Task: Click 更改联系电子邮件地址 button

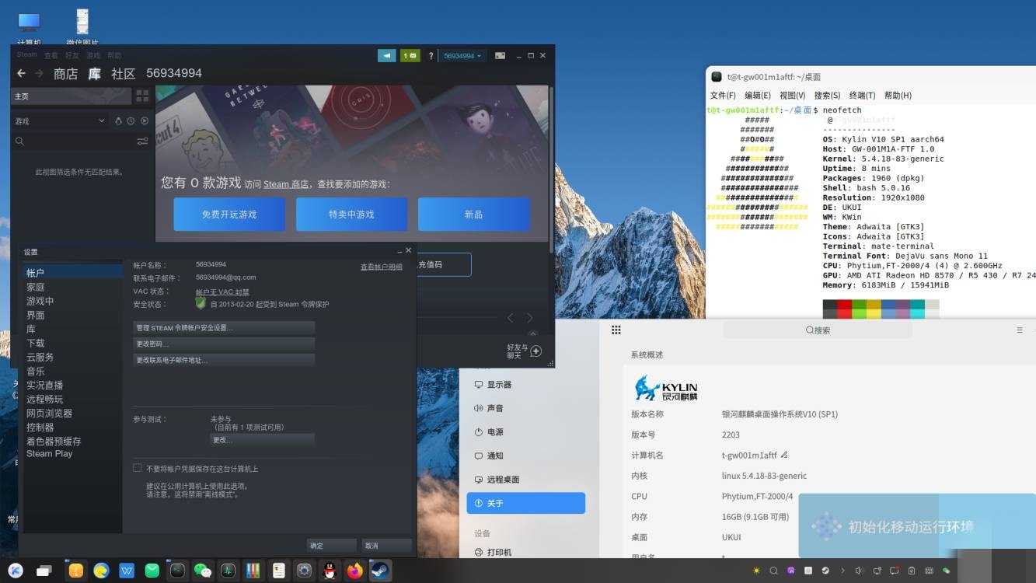Action: click(x=224, y=360)
